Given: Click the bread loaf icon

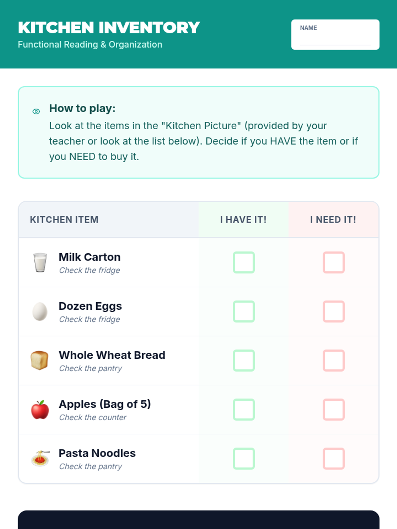Looking at the screenshot, I should tap(40, 360).
